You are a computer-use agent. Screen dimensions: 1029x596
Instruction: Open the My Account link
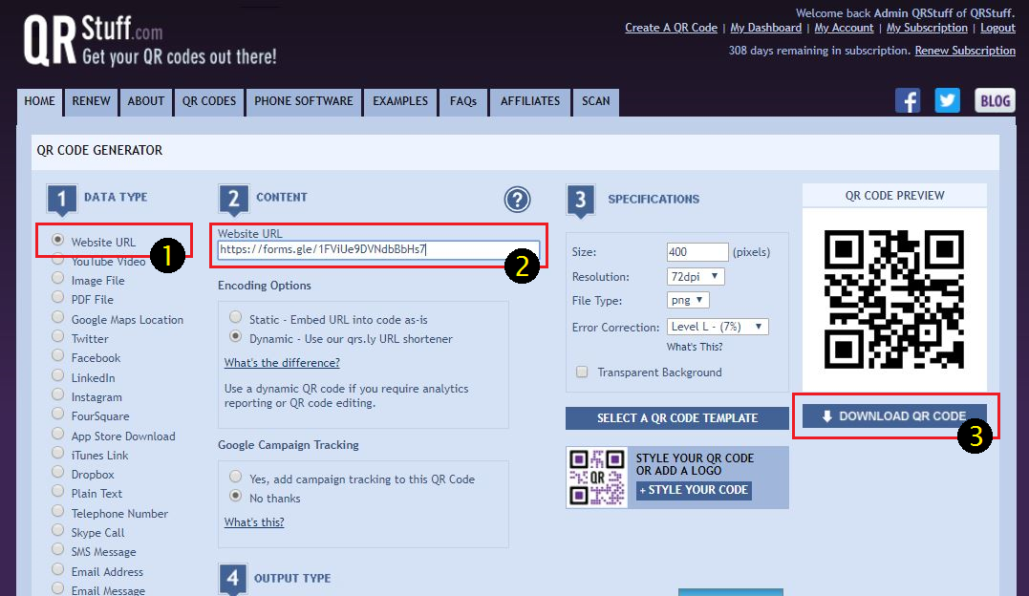coord(844,28)
